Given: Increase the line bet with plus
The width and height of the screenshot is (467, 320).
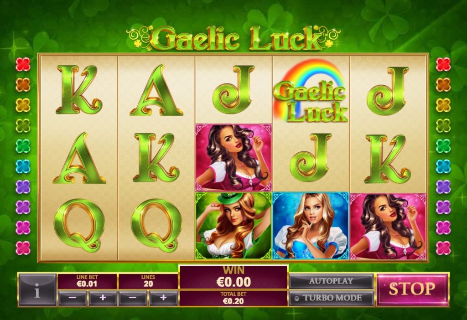Looking at the screenshot, I should tap(103, 298).
